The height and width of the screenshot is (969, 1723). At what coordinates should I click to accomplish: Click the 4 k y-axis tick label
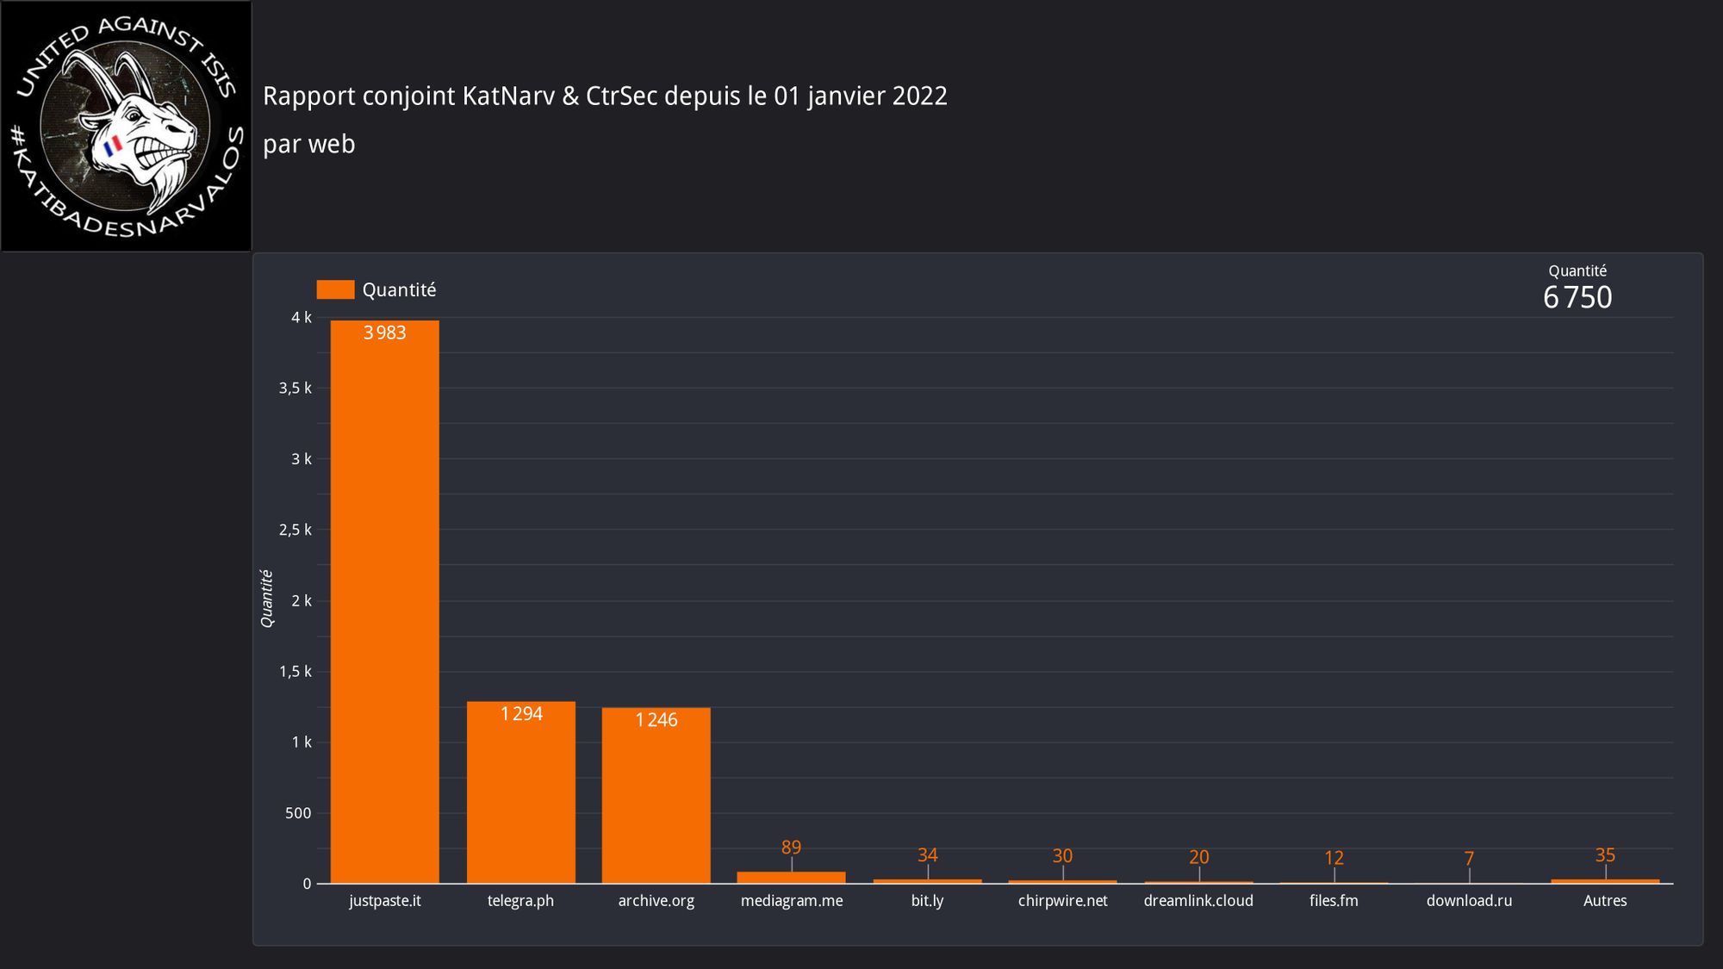302,318
